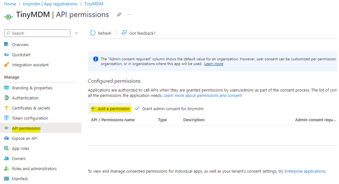Viewport: 339px width, 184px height.
Task: Click the TinyMDM app icon beside title
Action: [8, 17]
